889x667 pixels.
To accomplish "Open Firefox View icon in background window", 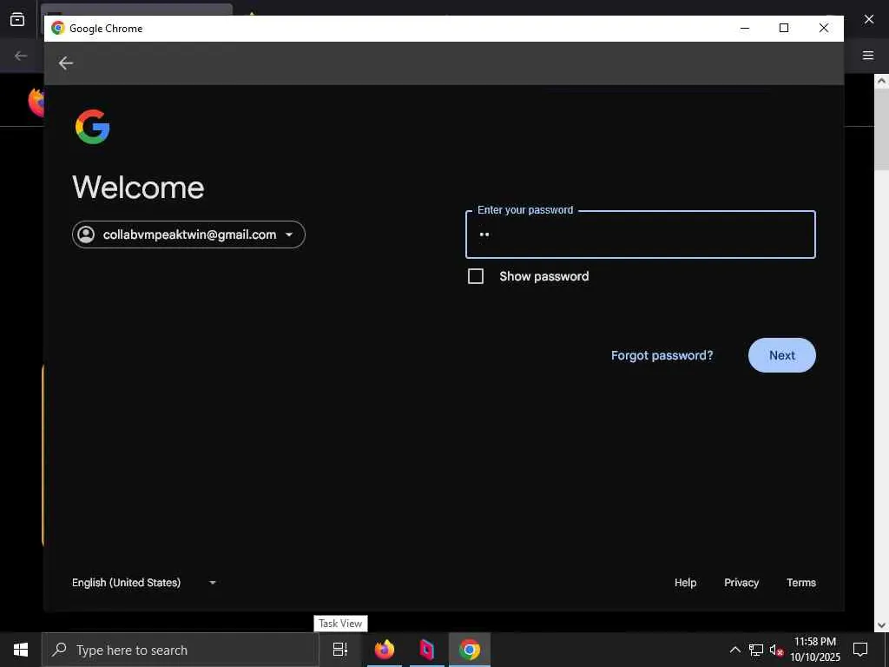I will pyautogui.click(x=17, y=19).
